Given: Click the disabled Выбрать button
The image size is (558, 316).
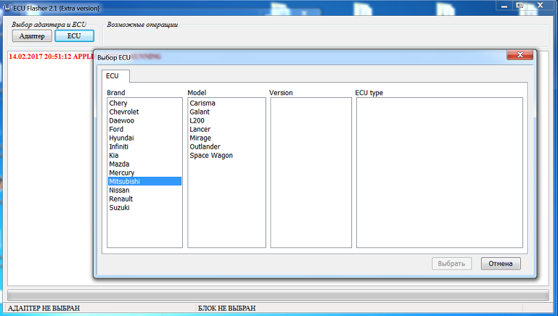Looking at the screenshot, I should [451, 264].
